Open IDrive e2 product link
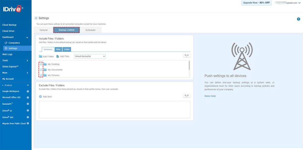Image resolution: width=303 pixels, height=150 pixels. [7, 110]
